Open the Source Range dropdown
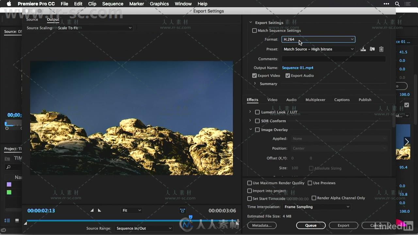 point(144,228)
